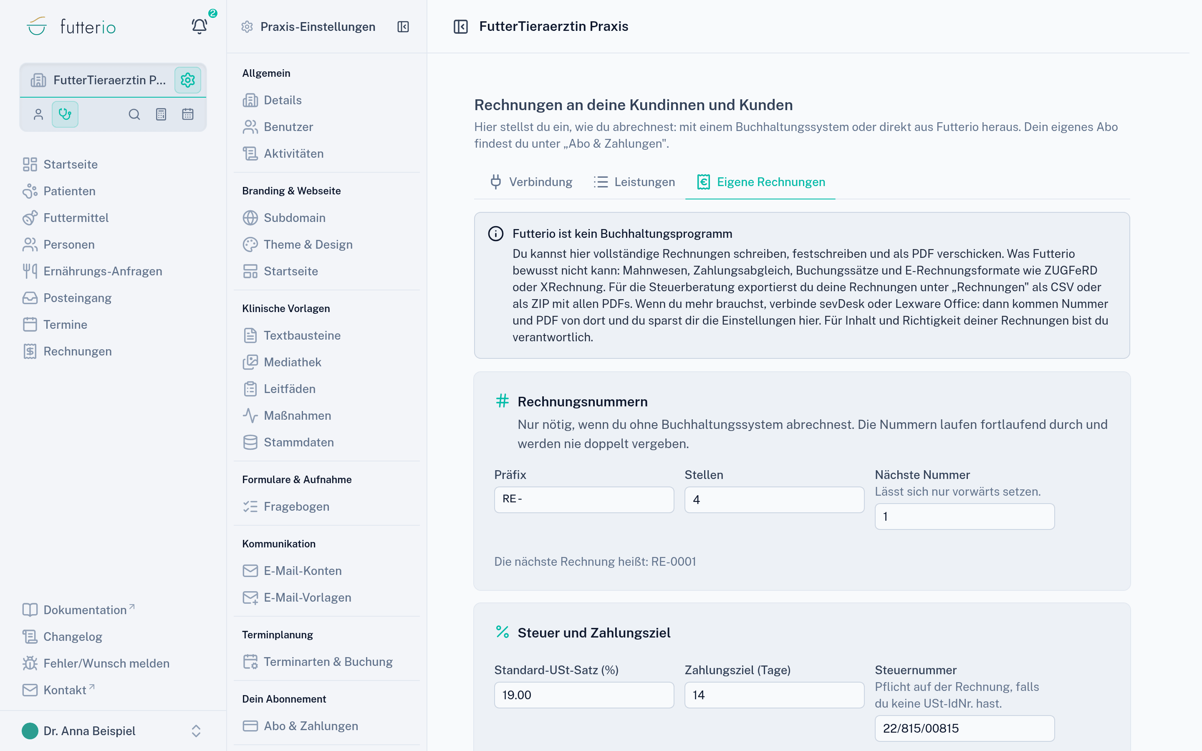Open the notifications bell

click(199, 26)
